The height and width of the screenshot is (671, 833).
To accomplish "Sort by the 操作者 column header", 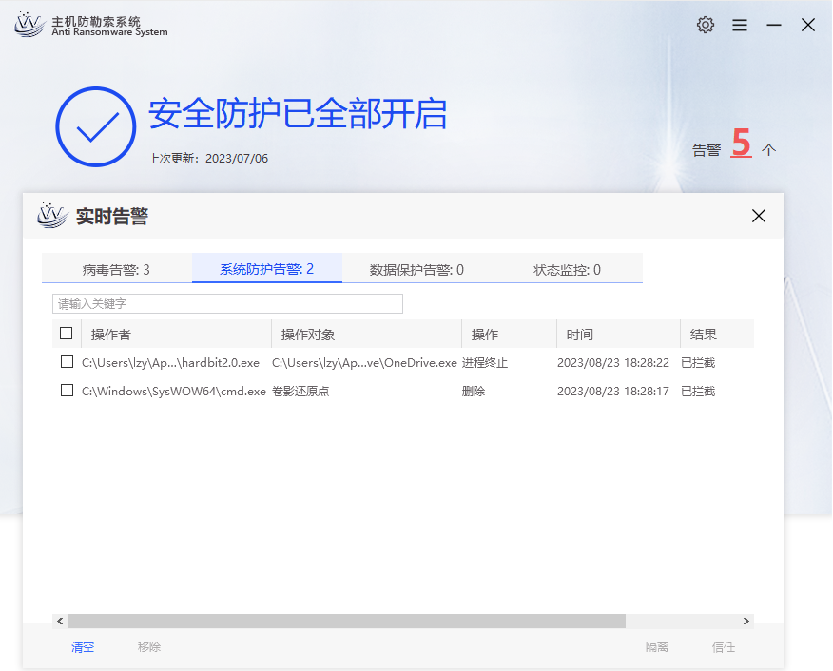I will point(176,335).
